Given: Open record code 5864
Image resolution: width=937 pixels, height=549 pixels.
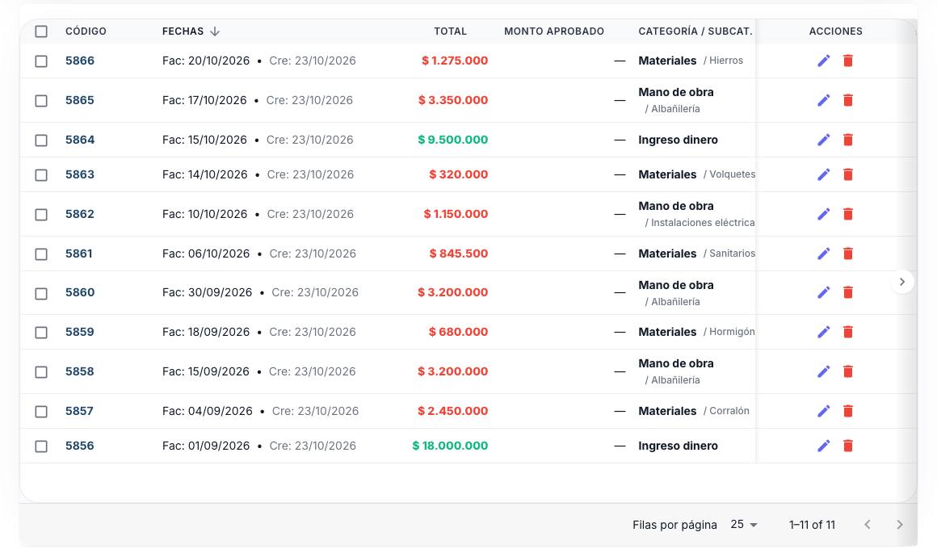Looking at the screenshot, I should pyautogui.click(x=80, y=139).
